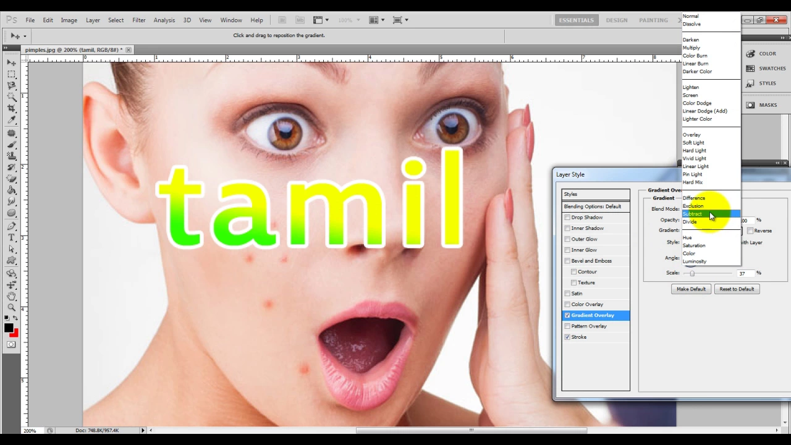
Task: Switch to the DESIGN workspace
Action: pos(617,20)
